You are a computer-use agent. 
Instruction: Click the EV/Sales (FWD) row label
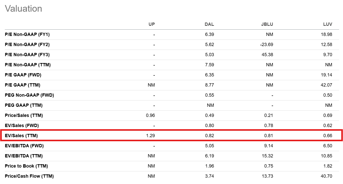(x=22, y=126)
